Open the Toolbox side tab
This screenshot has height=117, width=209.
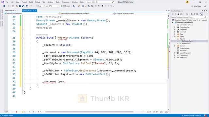point(2,24)
